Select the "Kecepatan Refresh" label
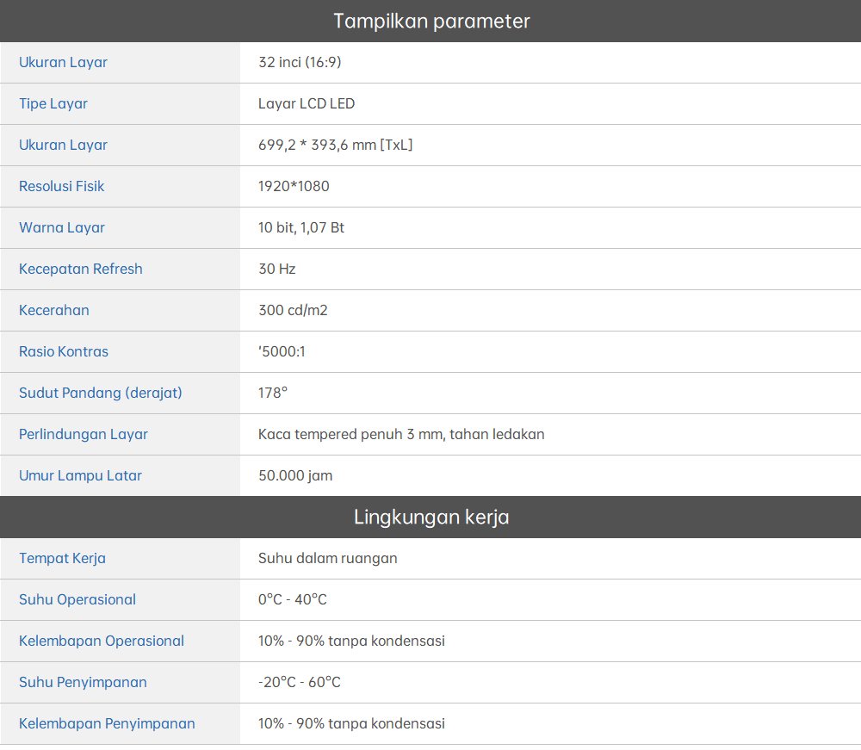Image resolution: width=861 pixels, height=750 pixels. point(81,269)
